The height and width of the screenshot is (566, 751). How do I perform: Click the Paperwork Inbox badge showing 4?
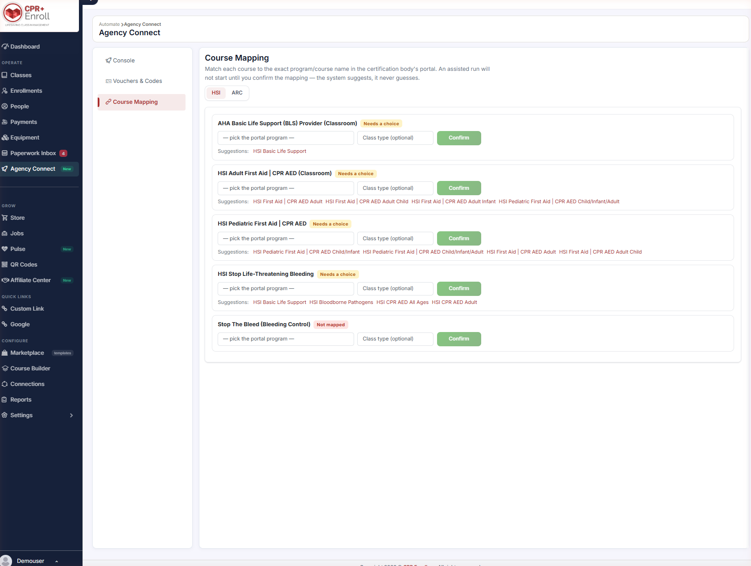(63, 153)
